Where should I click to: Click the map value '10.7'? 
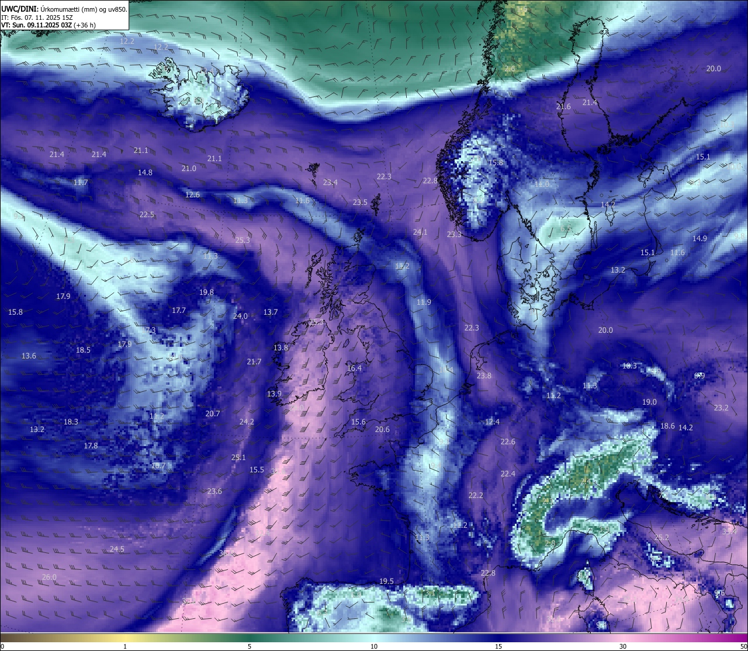coord(158,465)
